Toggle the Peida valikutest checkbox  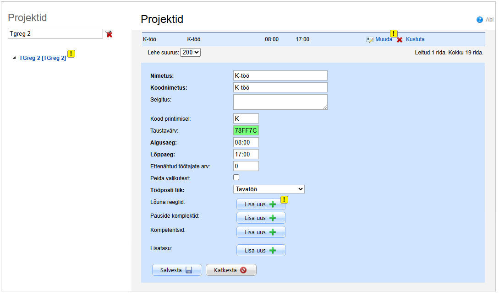point(236,177)
